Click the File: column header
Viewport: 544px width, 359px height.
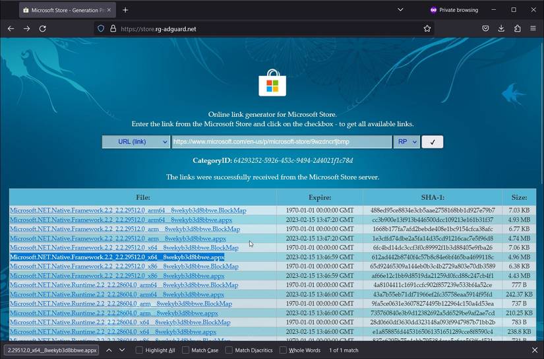143,197
